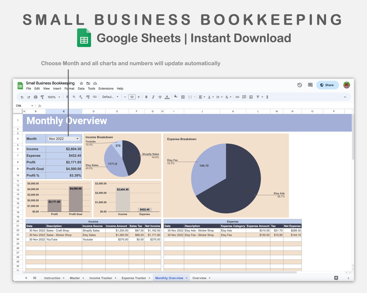Click the Share button

327,85
